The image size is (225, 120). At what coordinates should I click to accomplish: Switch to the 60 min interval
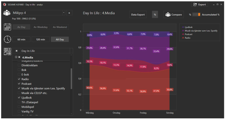[21, 40]
